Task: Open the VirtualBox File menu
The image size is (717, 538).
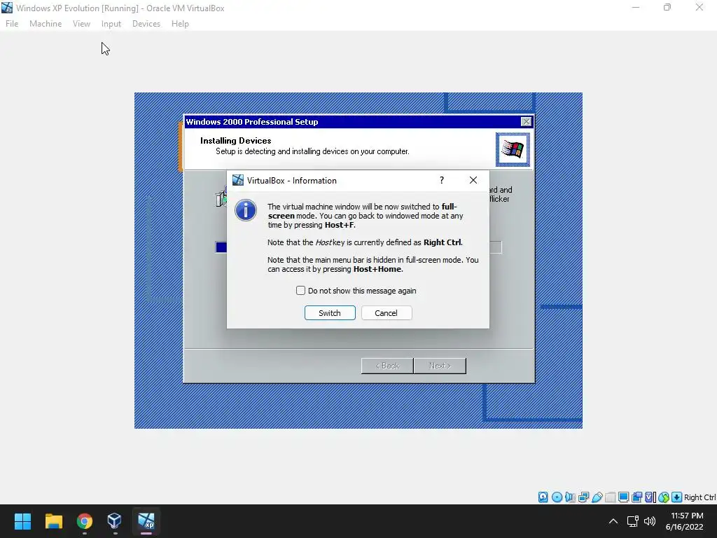Action: point(12,24)
